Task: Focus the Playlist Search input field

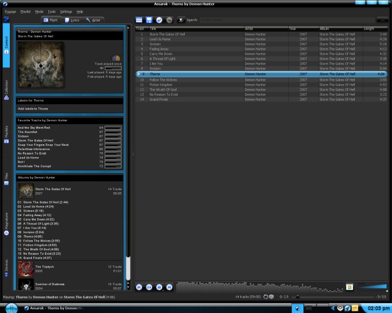Action: click(287, 20)
